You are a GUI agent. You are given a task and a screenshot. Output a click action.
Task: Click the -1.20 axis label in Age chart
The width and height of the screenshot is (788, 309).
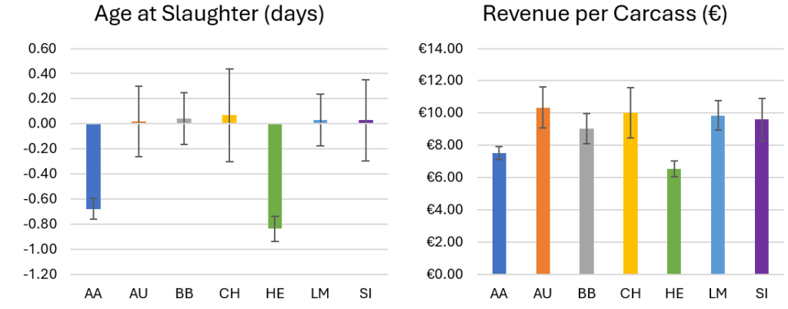pos(41,274)
